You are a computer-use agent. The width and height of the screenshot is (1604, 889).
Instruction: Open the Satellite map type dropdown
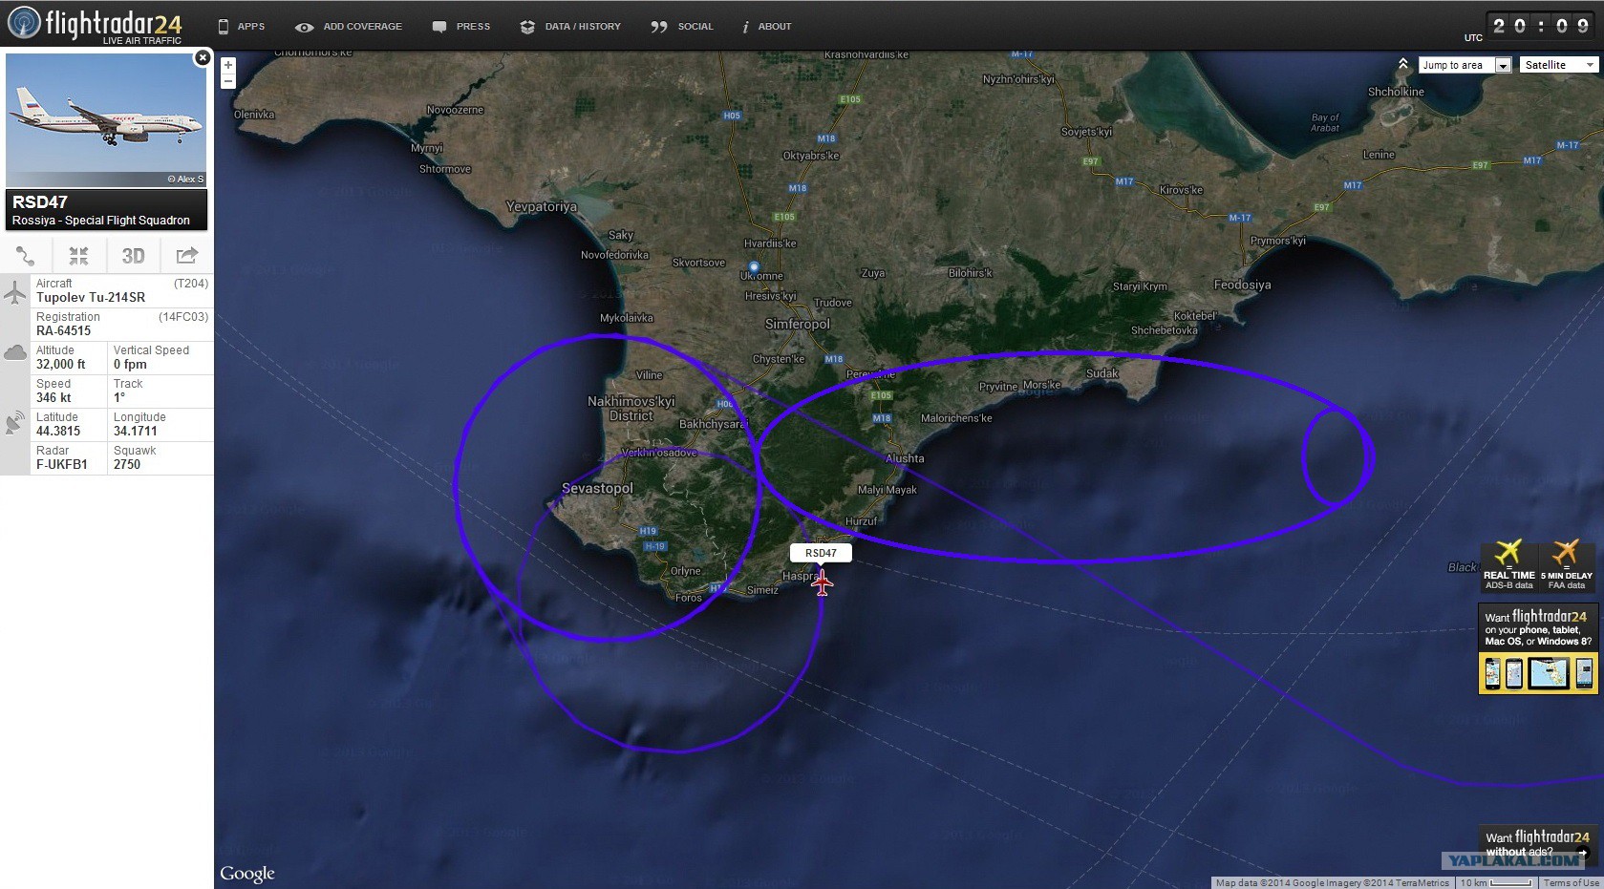pyautogui.click(x=1559, y=65)
